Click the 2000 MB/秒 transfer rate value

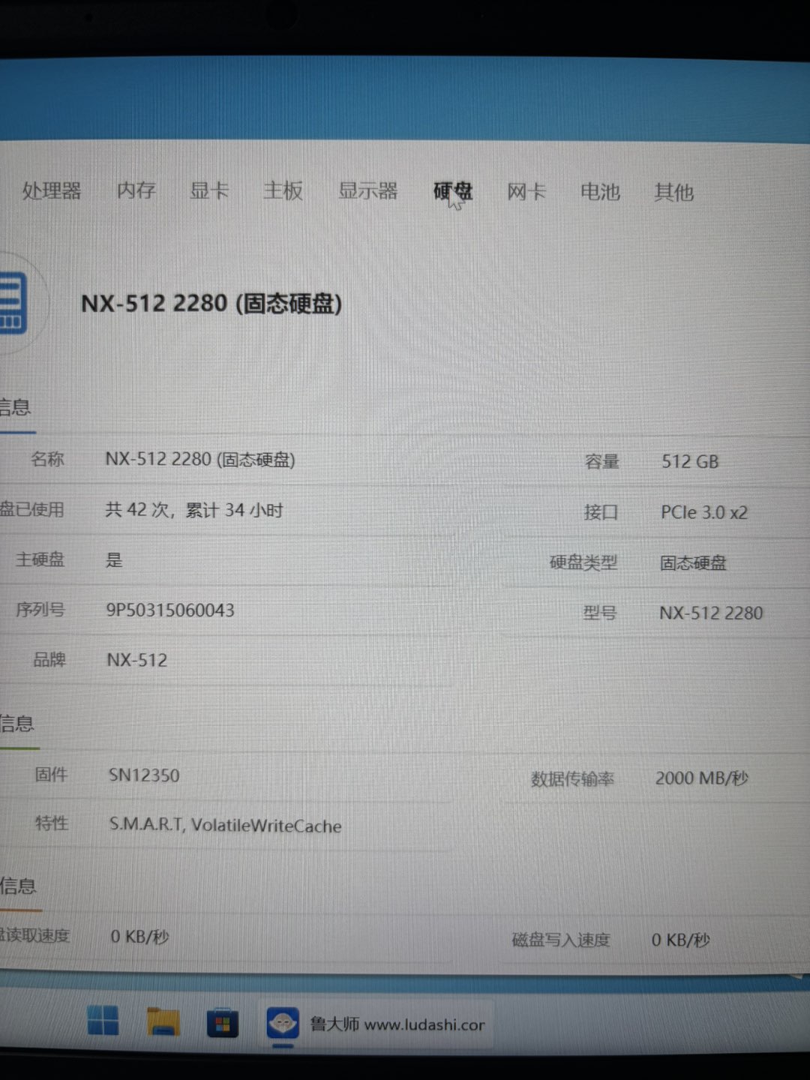pyautogui.click(x=701, y=778)
